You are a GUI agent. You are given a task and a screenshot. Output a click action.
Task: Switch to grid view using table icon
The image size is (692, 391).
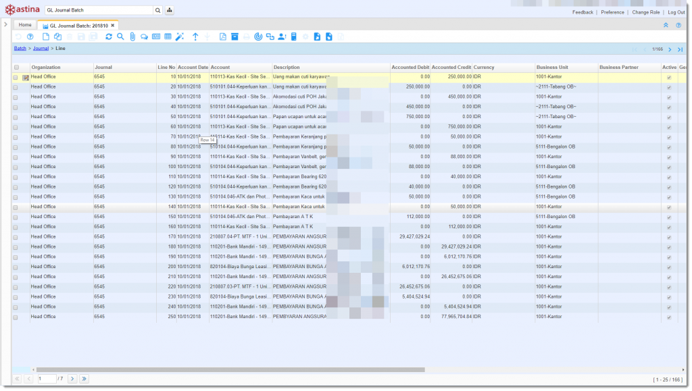coord(168,36)
